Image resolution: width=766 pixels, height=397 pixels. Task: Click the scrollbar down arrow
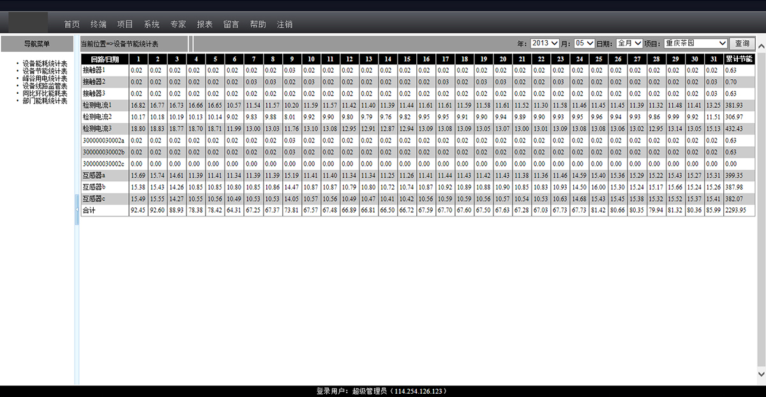click(x=761, y=373)
